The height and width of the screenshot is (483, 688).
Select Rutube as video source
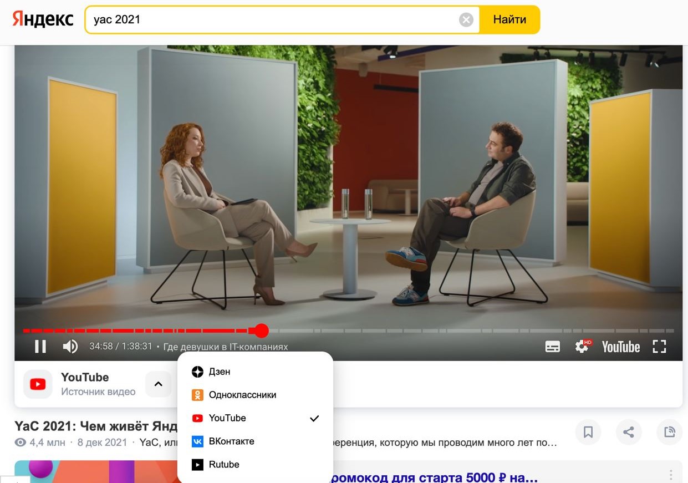pyautogui.click(x=255, y=465)
